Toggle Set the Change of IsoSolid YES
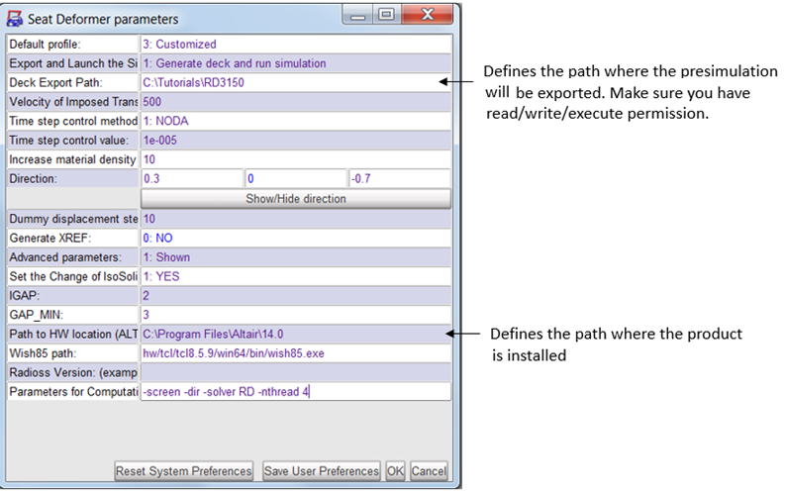Image resolution: width=785 pixels, height=493 pixels. pyautogui.click(x=295, y=276)
